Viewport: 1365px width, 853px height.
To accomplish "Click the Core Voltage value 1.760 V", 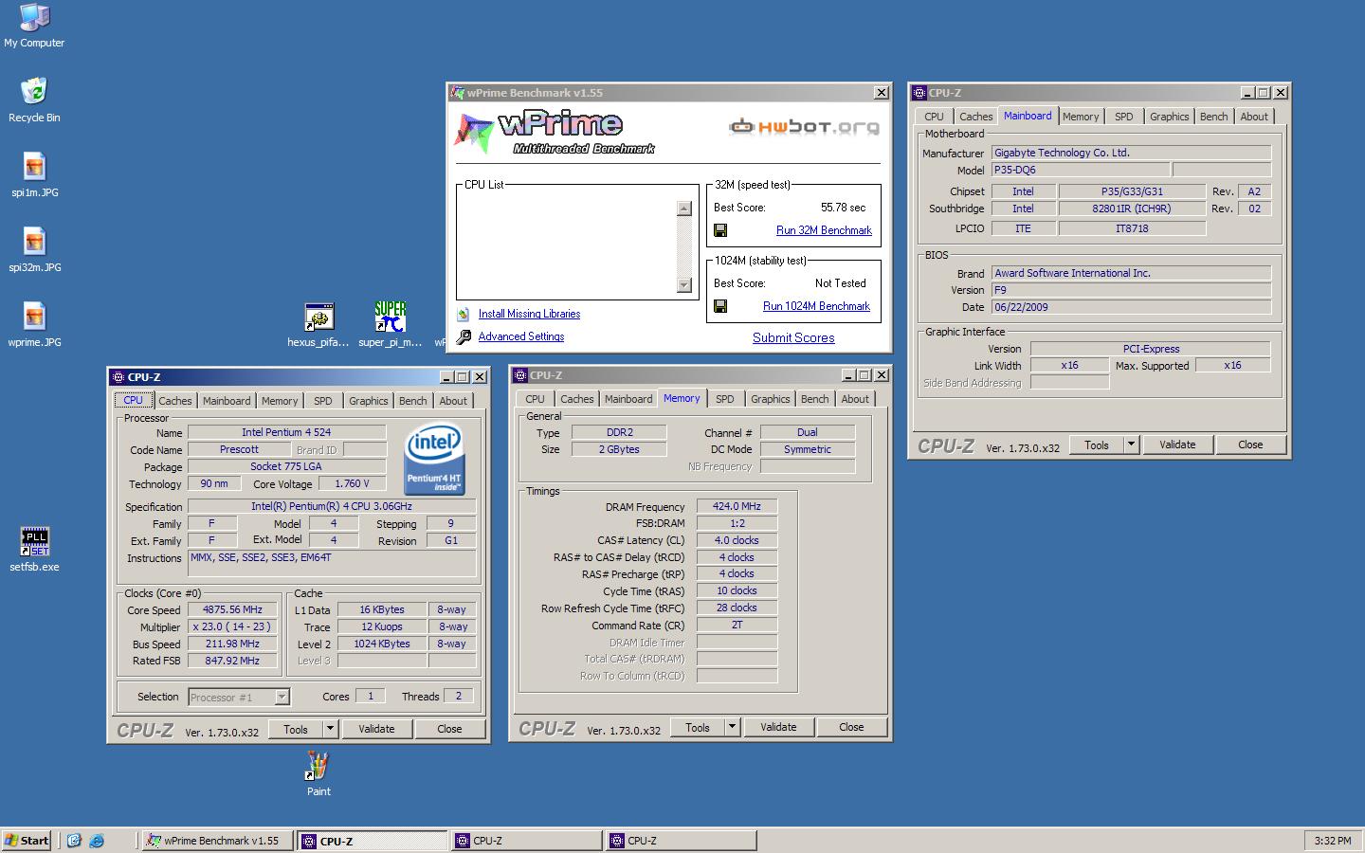I will 352,483.
